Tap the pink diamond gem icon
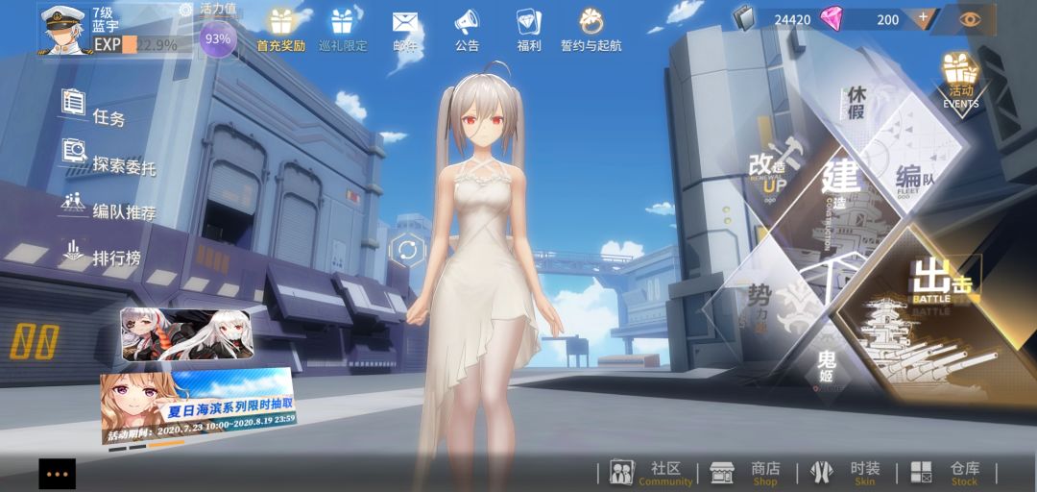Image resolution: width=1037 pixels, height=492 pixels. (832, 19)
